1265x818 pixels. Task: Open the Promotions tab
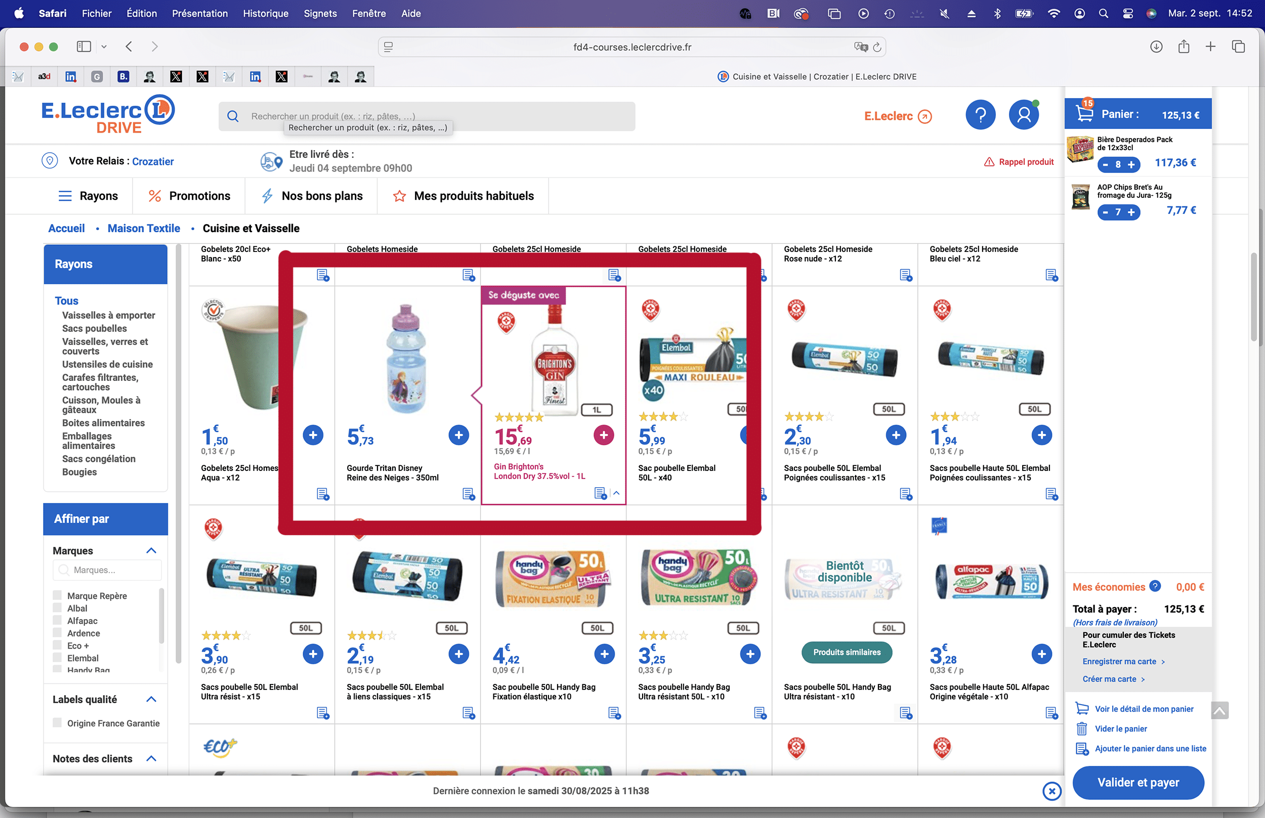[189, 196]
